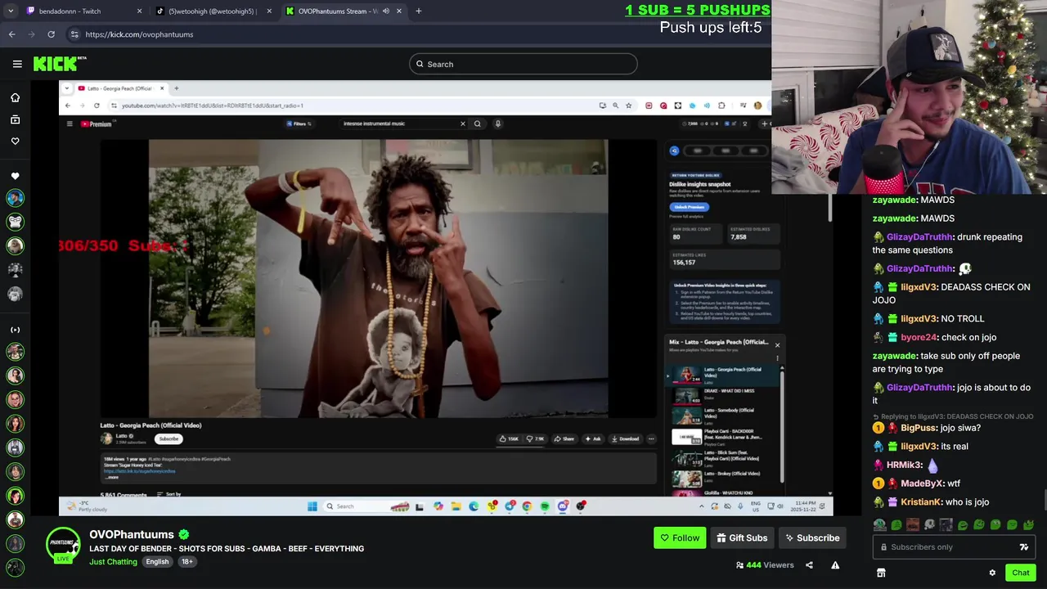This screenshot has height=589, width=1047.
Task: Open Just Chatting category link
Action: coord(113,562)
